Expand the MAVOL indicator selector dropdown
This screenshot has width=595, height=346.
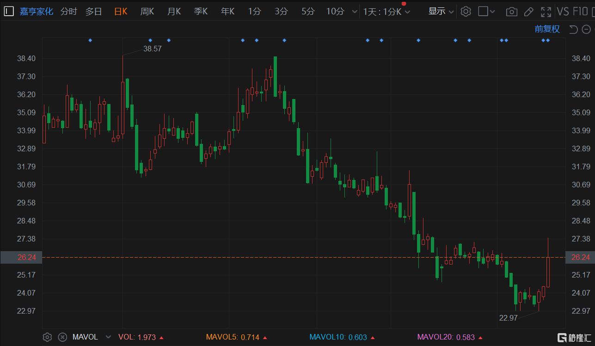[x=108, y=337]
